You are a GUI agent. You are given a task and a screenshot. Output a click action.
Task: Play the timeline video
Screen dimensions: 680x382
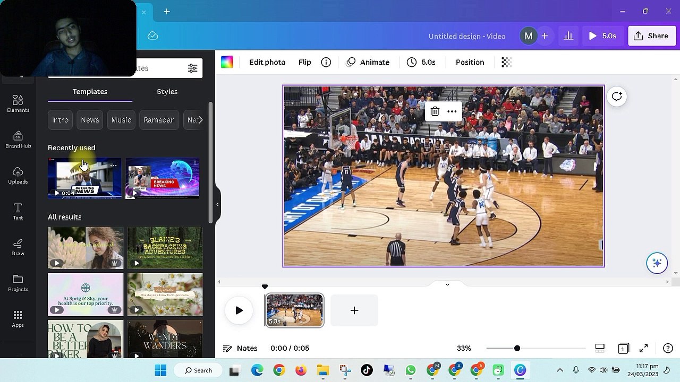(239, 310)
